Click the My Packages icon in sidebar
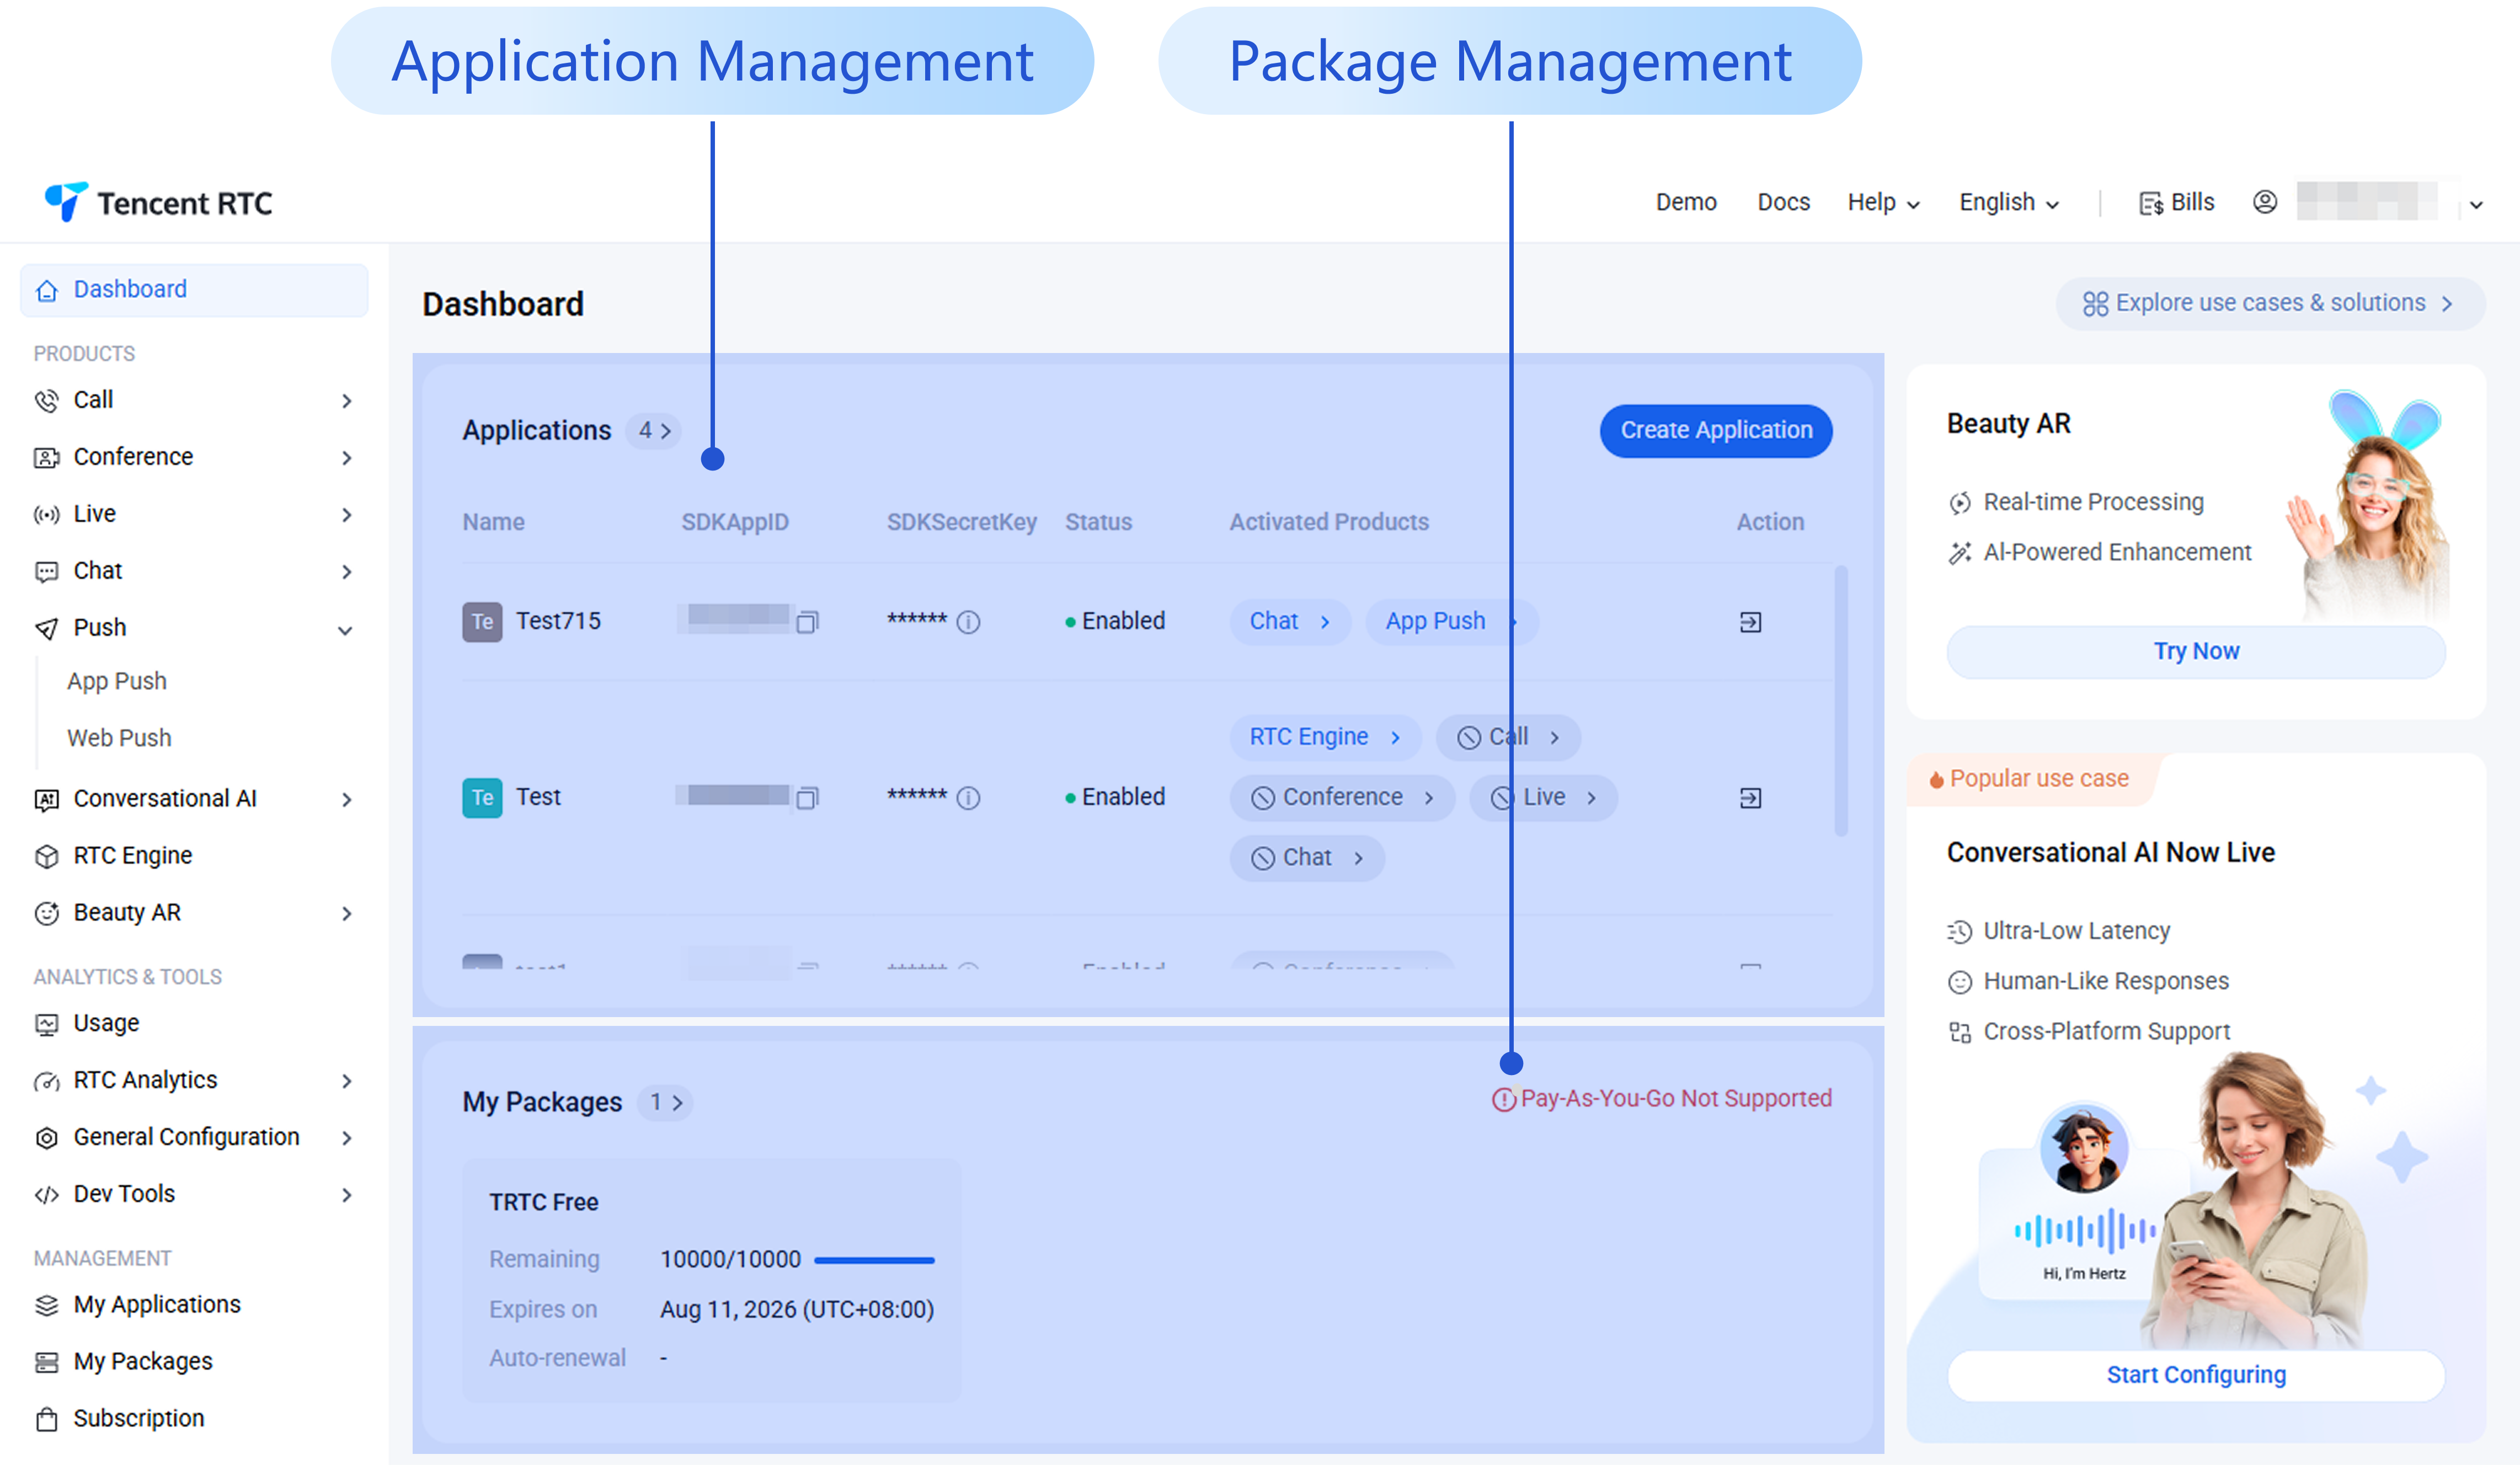 coord(47,1363)
